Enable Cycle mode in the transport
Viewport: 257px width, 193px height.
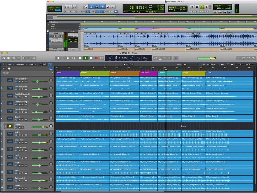pos(102,58)
